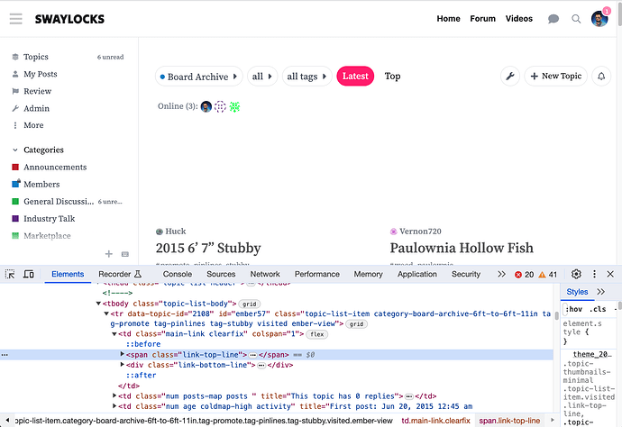Click the SWAYLOCKS logo
The width and height of the screenshot is (622, 427).
[x=69, y=19]
